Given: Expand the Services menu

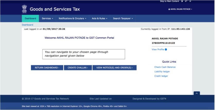Looking at the screenshot, I should click(x=47, y=19).
